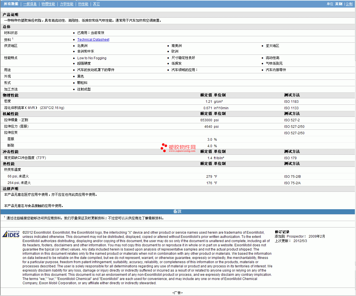
Task: Click the Low to No Fogging feature
Action: pos(92,58)
